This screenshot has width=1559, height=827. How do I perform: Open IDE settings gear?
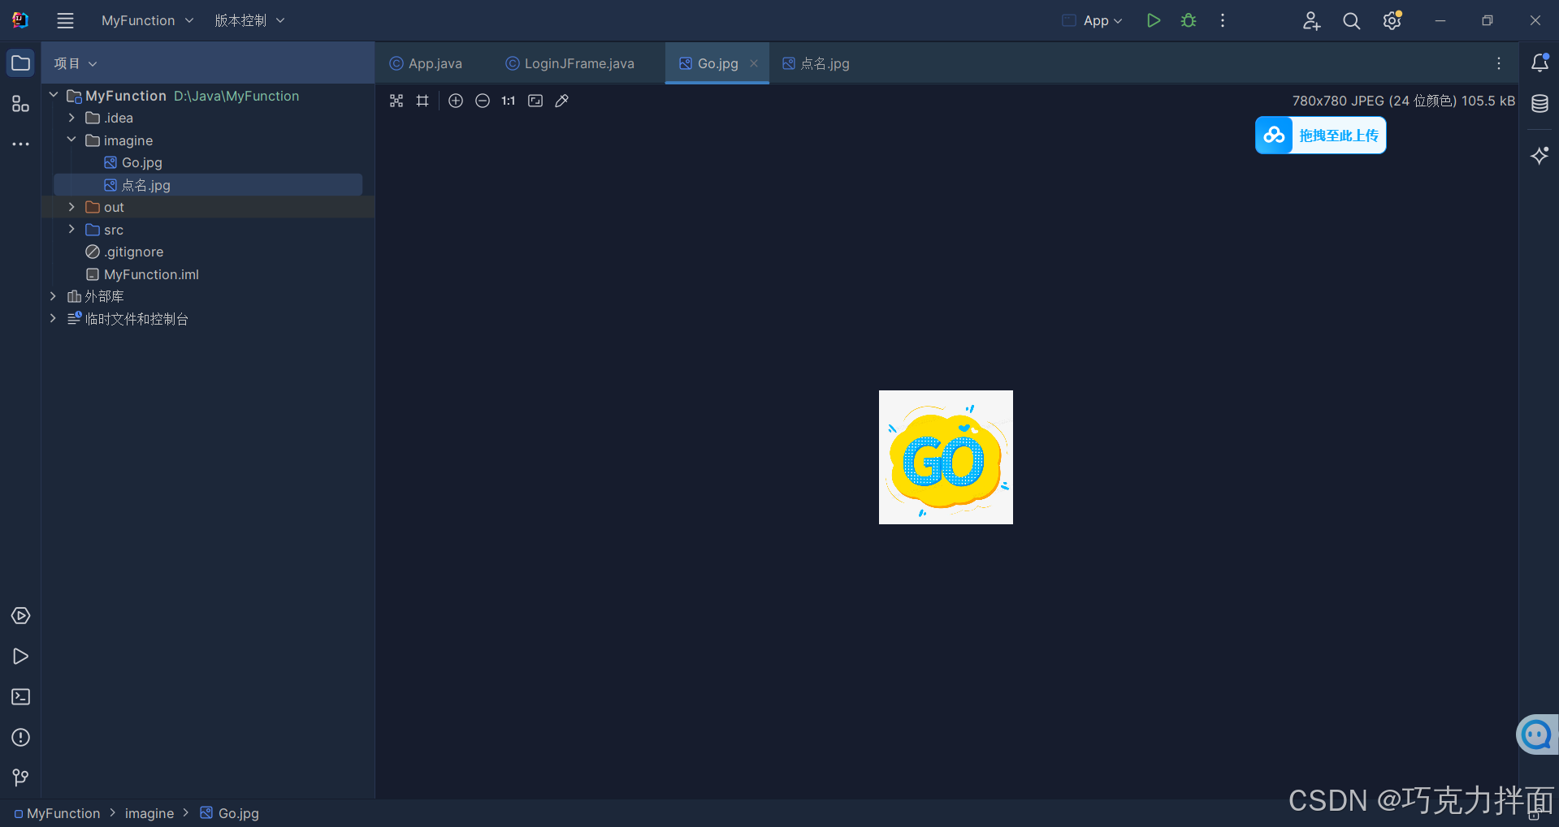[x=1392, y=21]
